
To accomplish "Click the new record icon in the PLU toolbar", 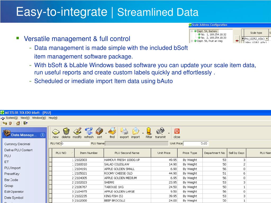I will [56, 132].
